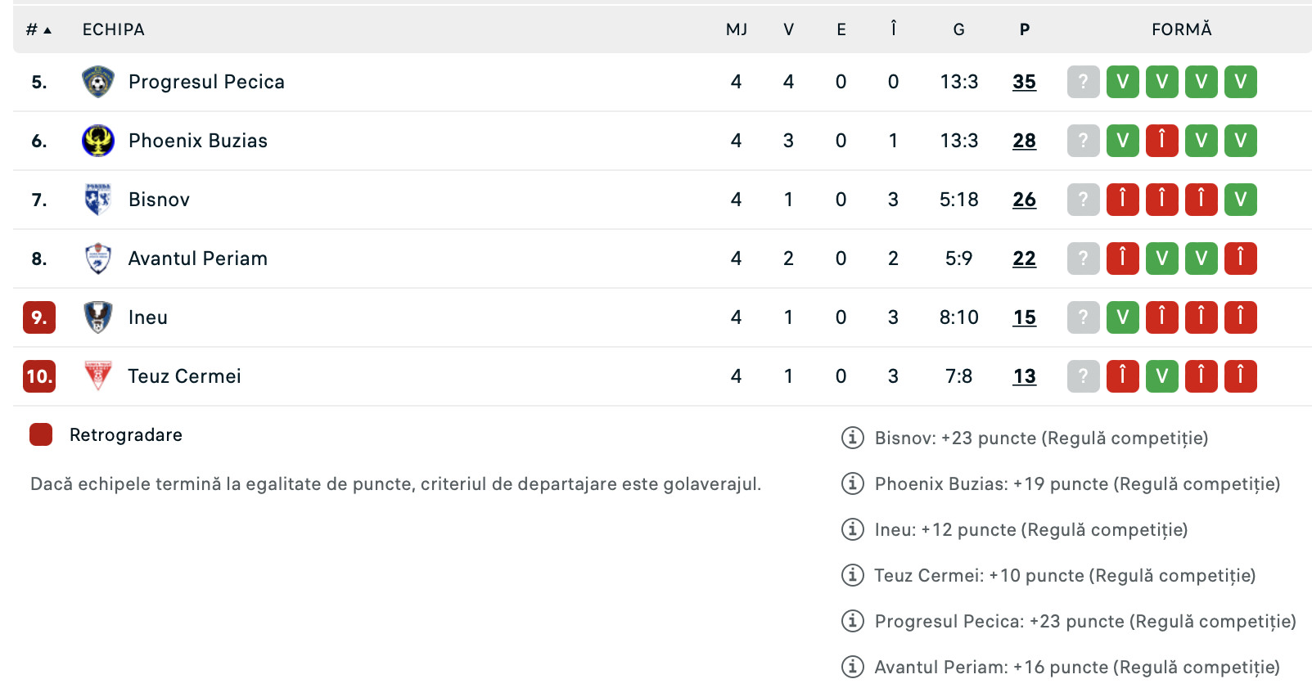Viewport: 1312px width, 688px height.
Task: Click the red loss badge in Phoenix Buzias form
Action: (1162, 141)
